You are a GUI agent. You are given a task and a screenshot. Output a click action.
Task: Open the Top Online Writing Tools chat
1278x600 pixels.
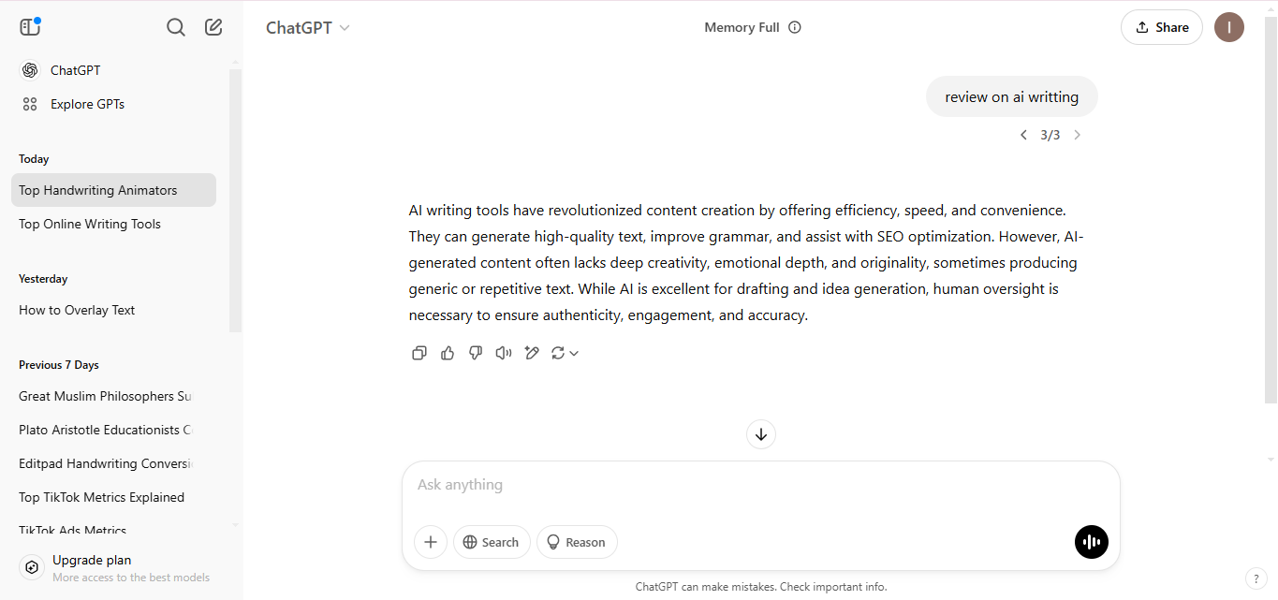[90, 224]
